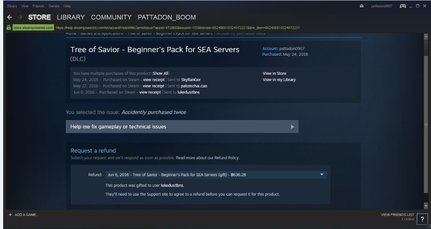Click the plus icon to add a game
This screenshot has height=229, width=431.
[10, 215]
